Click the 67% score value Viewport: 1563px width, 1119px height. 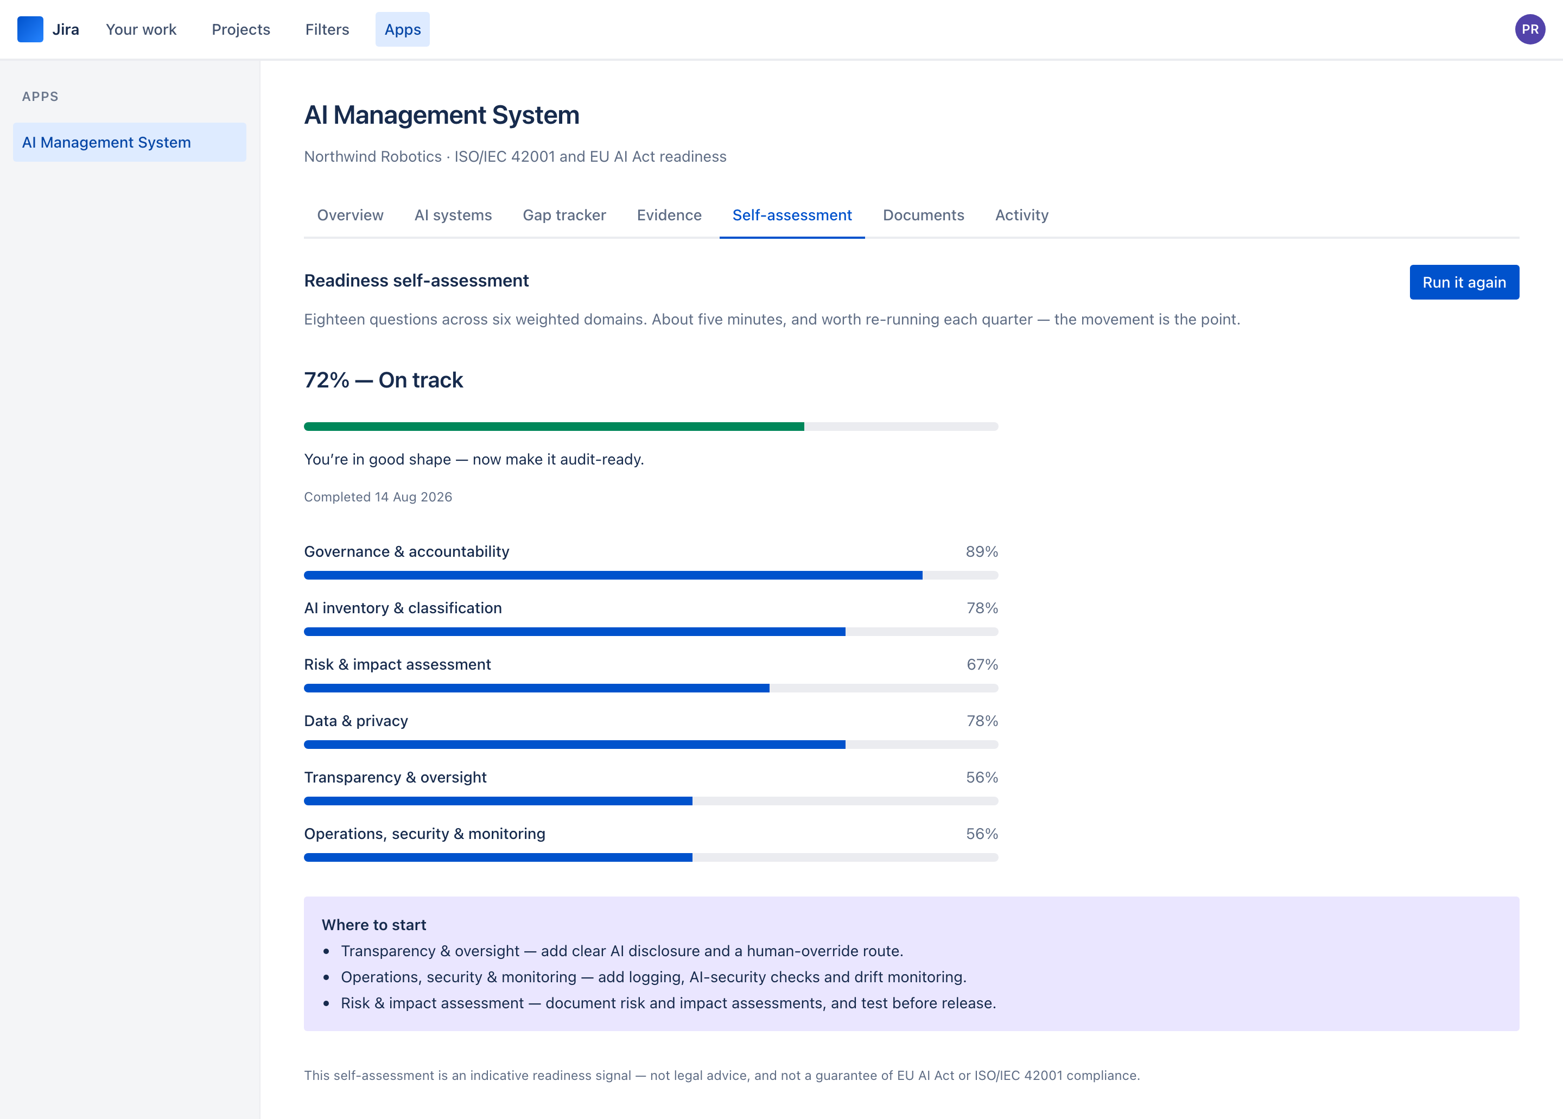click(982, 665)
